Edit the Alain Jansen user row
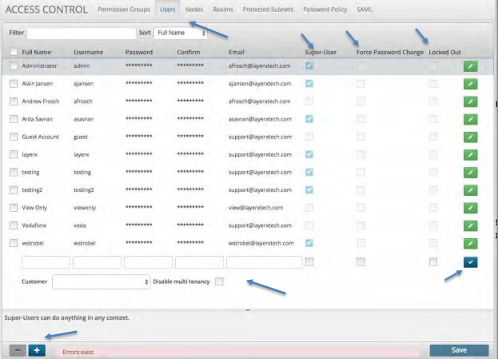This screenshot has width=498, height=359. pyautogui.click(x=471, y=83)
